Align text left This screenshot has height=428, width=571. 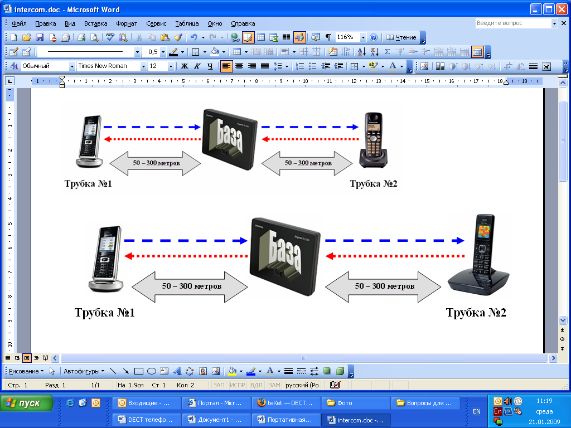pos(226,66)
